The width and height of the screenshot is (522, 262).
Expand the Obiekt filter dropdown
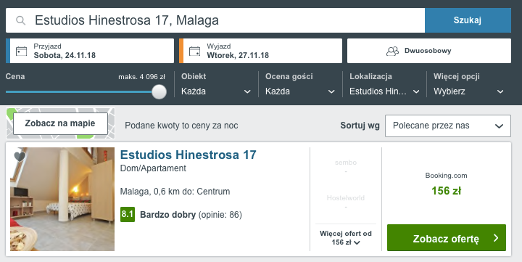pos(216,91)
